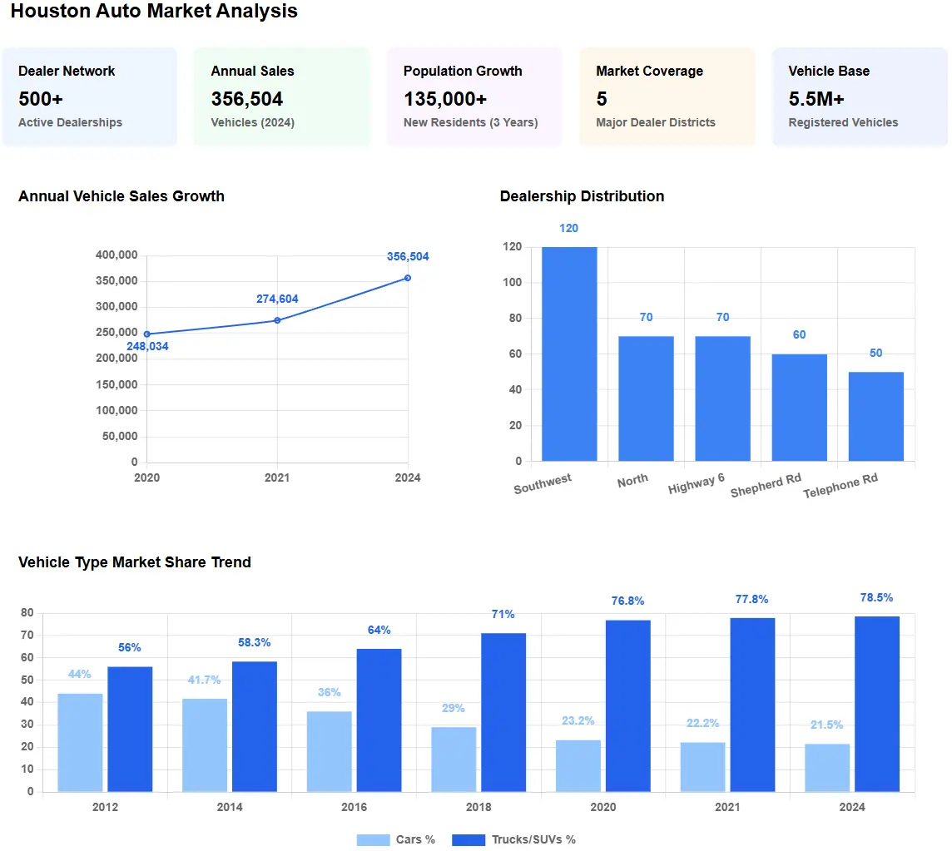Select the 248,034 data point for 2020
Image resolution: width=952 pixels, height=851 pixels.
147,333
